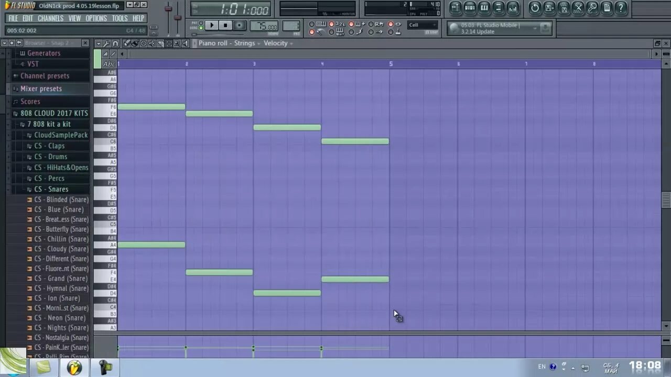The width and height of the screenshot is (671, 377).
Task: Select the Mute tool in piano roll toolbar
Action: (x=151, y=43)
